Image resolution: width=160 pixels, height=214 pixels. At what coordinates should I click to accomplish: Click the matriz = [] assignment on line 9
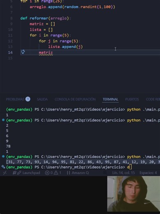[x=42, y=24]
